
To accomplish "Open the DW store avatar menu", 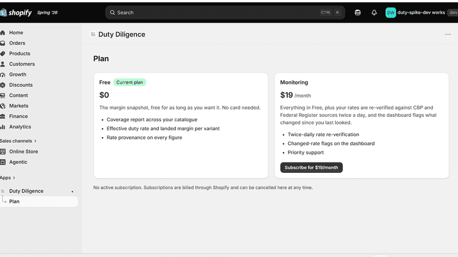I will (x=391, y=13).
